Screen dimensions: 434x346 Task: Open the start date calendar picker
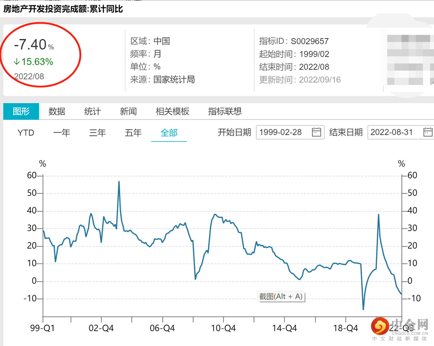click(x=316, y=132)
